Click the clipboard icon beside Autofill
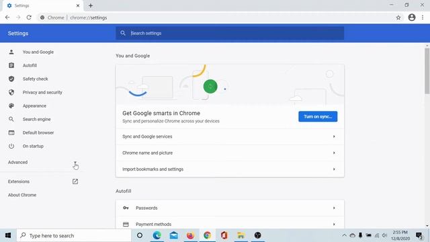 [11, 65]
